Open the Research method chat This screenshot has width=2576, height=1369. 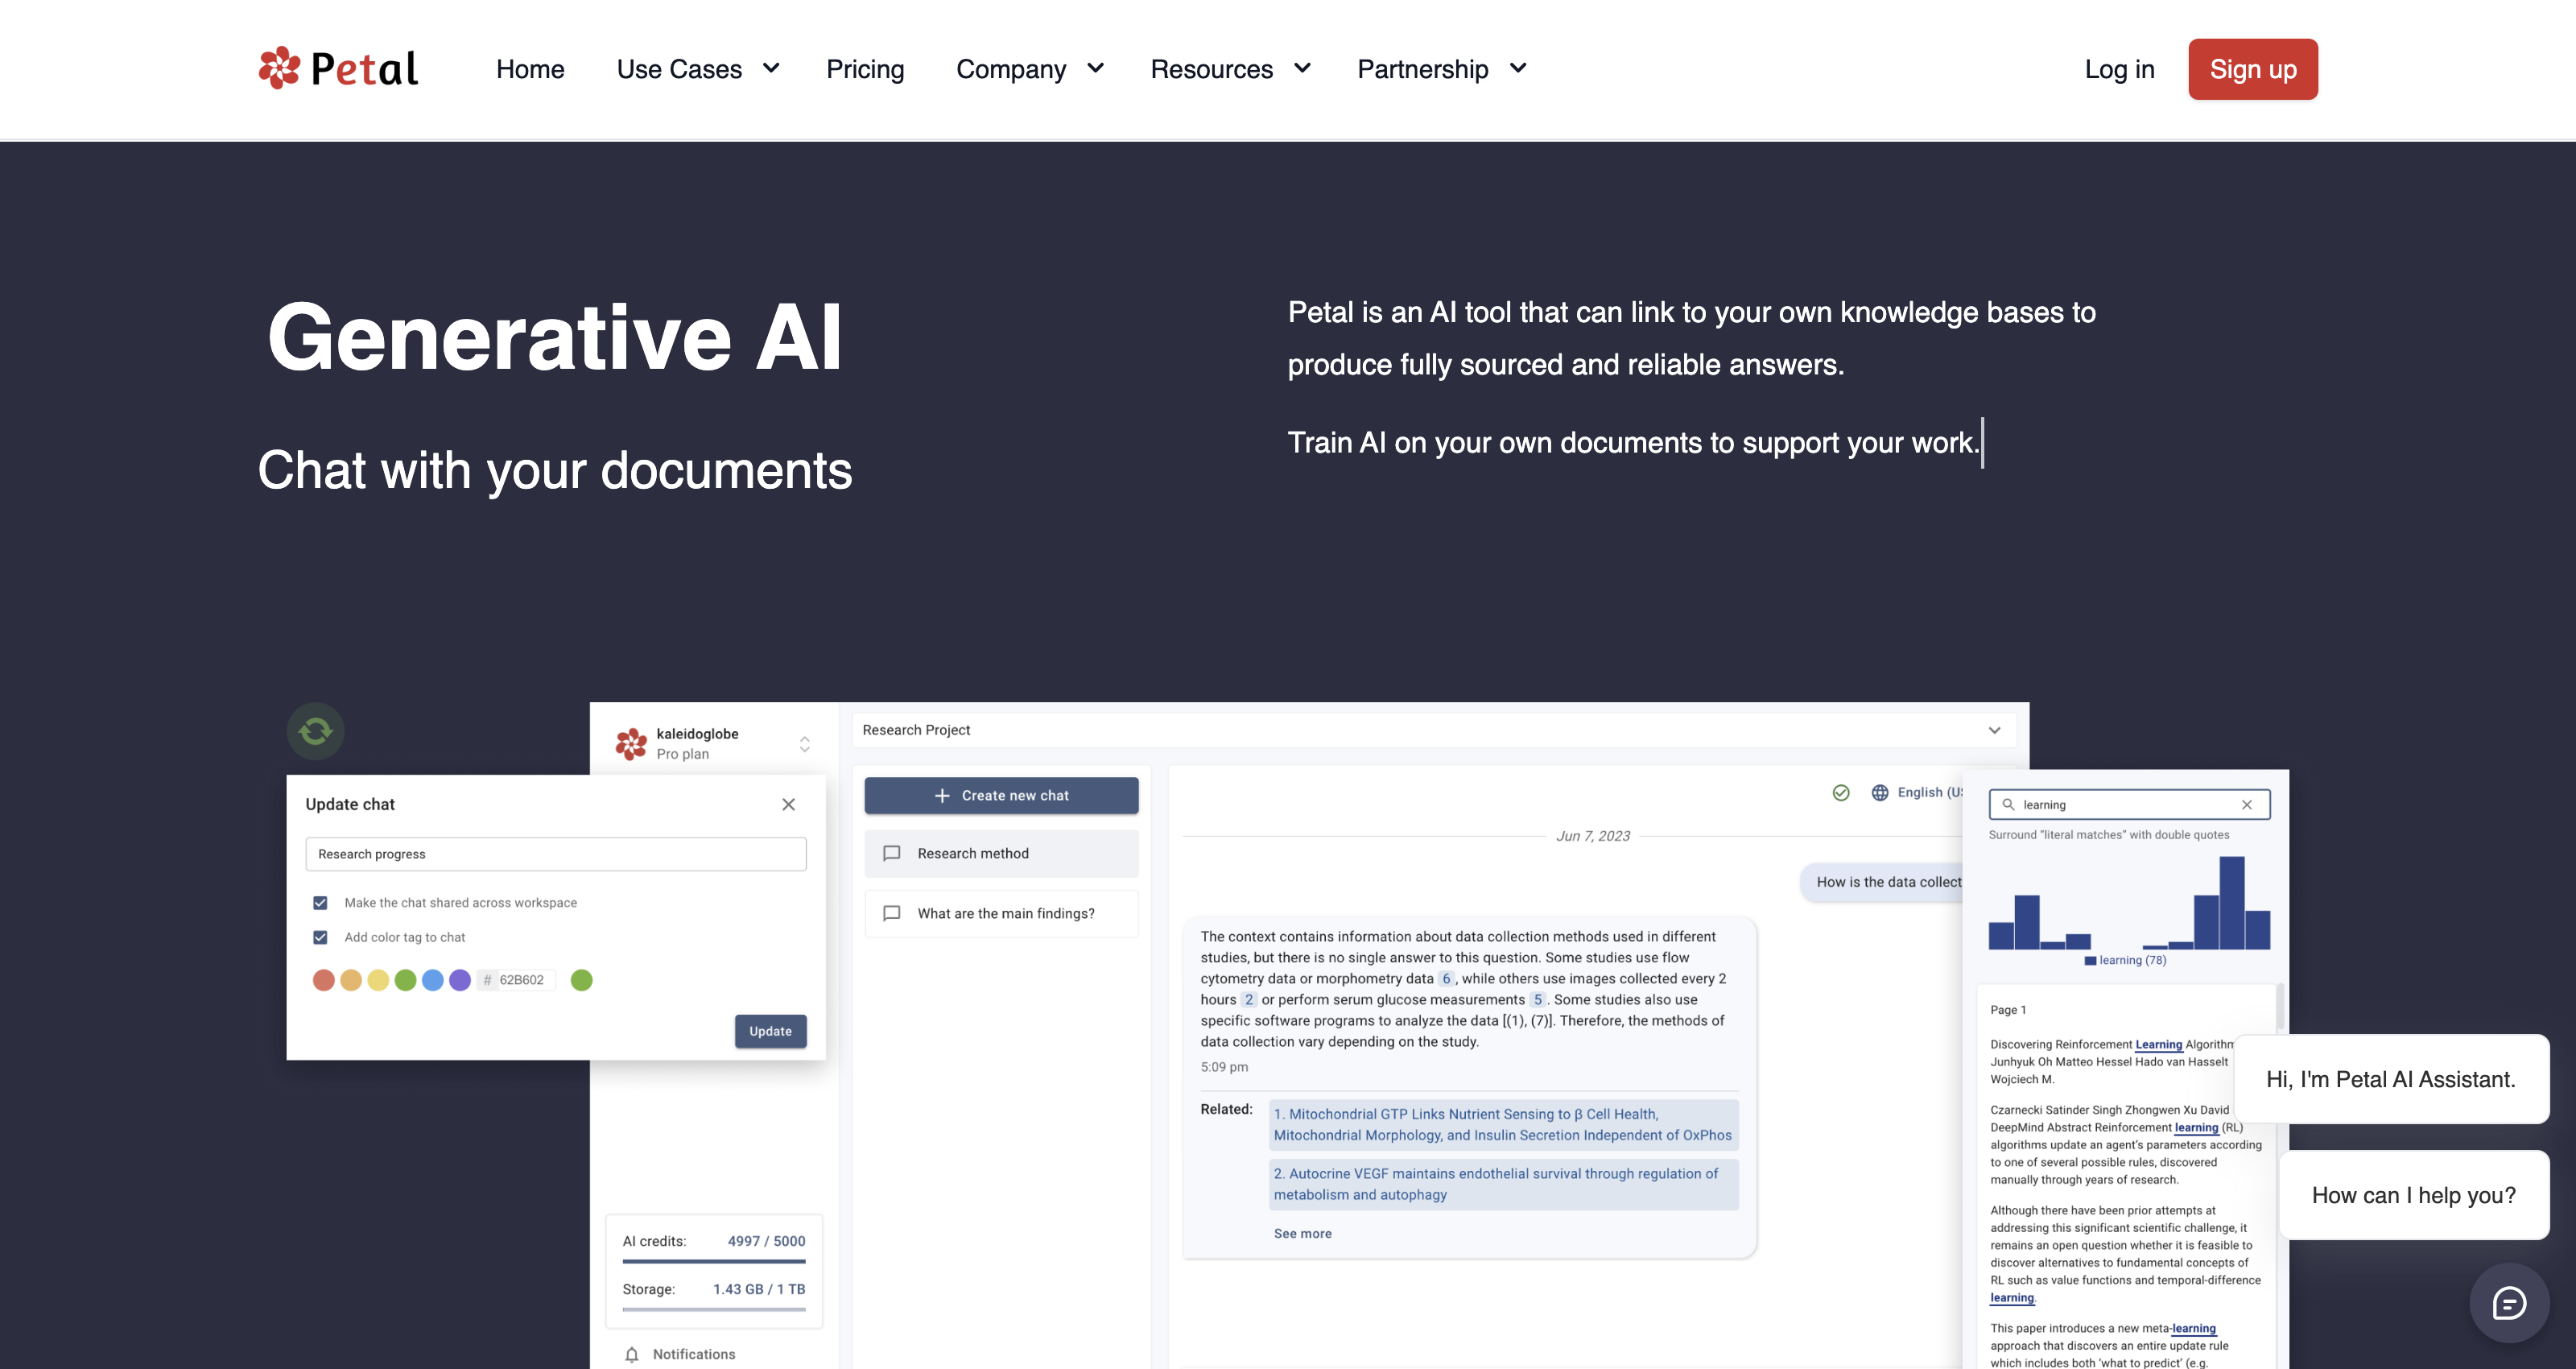1001,854
